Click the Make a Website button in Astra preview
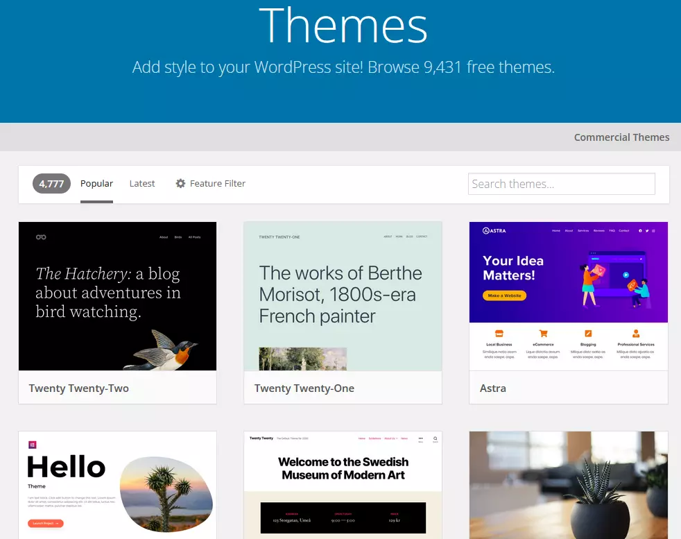 pyautogui.click(x=504, y=296)
